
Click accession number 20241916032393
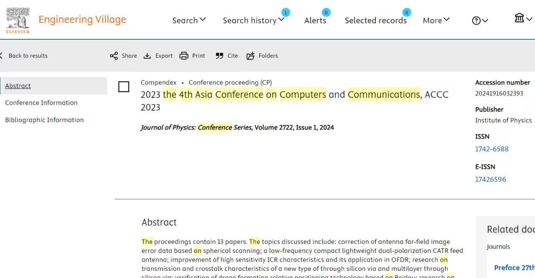(499, 93)
